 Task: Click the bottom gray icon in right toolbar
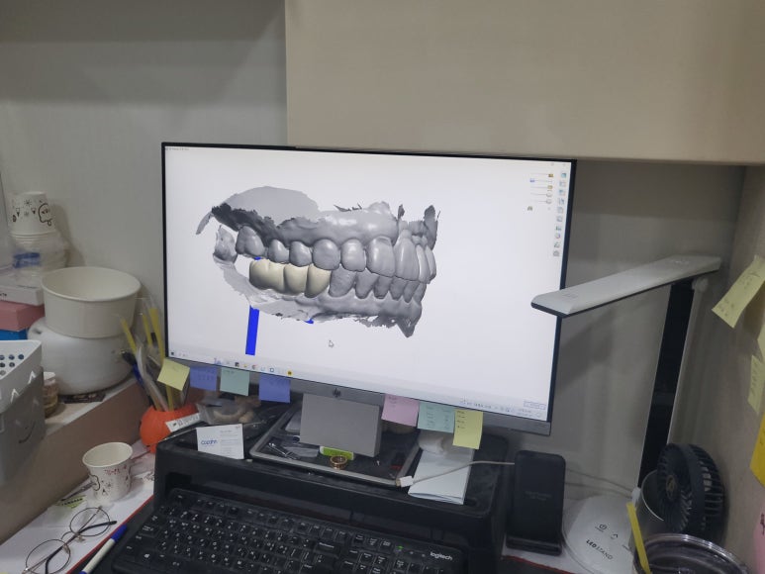pyautogui.click(x=556, y=253)
